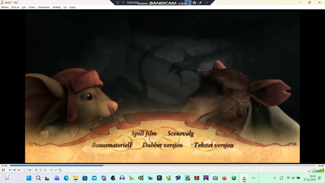This screenshot has width=325, height=183.
Task: Select Bonusmateriell in DVD menu
Action: (x=112, y=145)
